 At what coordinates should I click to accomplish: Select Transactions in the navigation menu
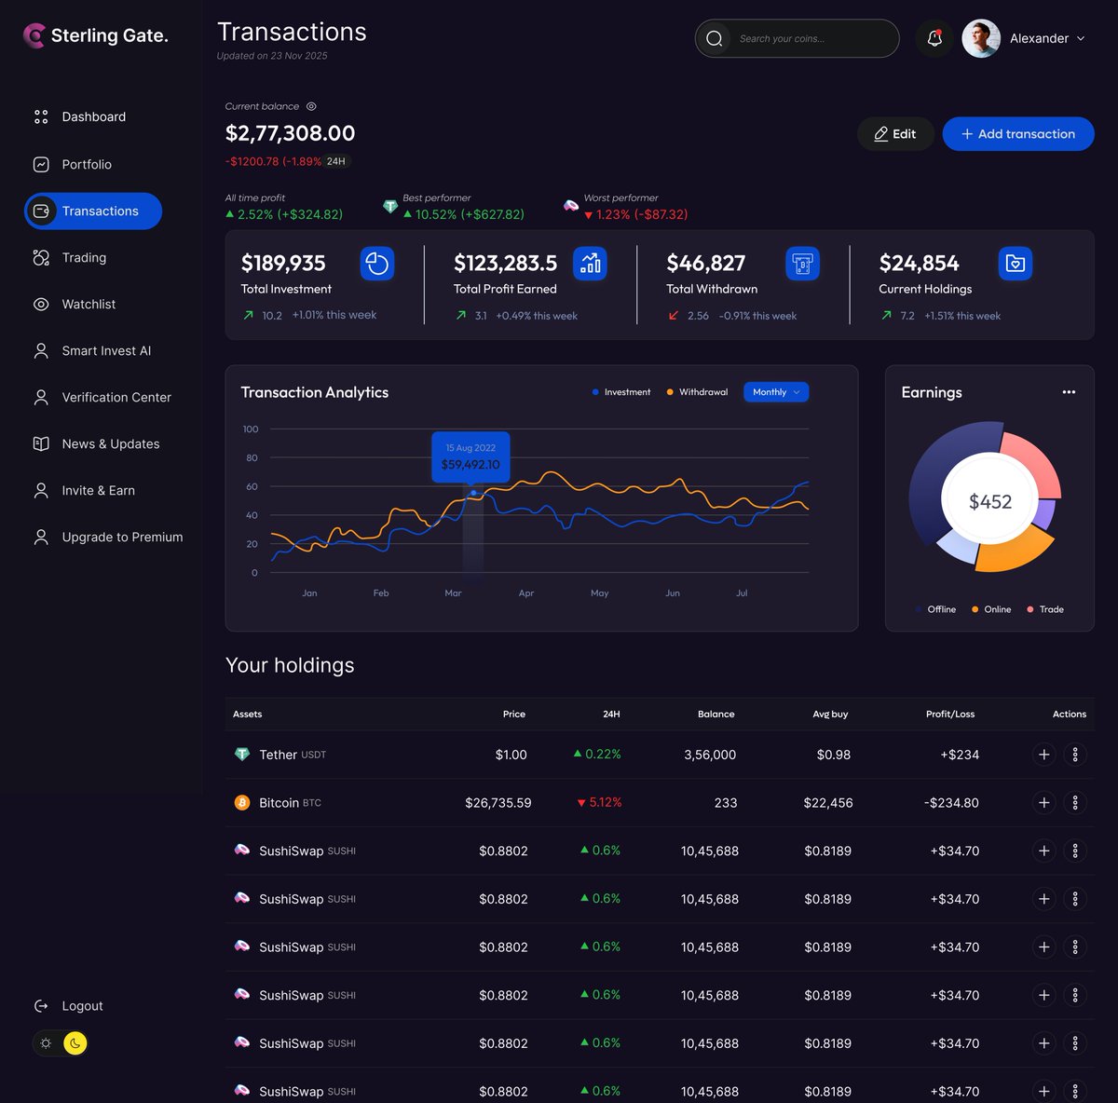[x=92, y=211]
